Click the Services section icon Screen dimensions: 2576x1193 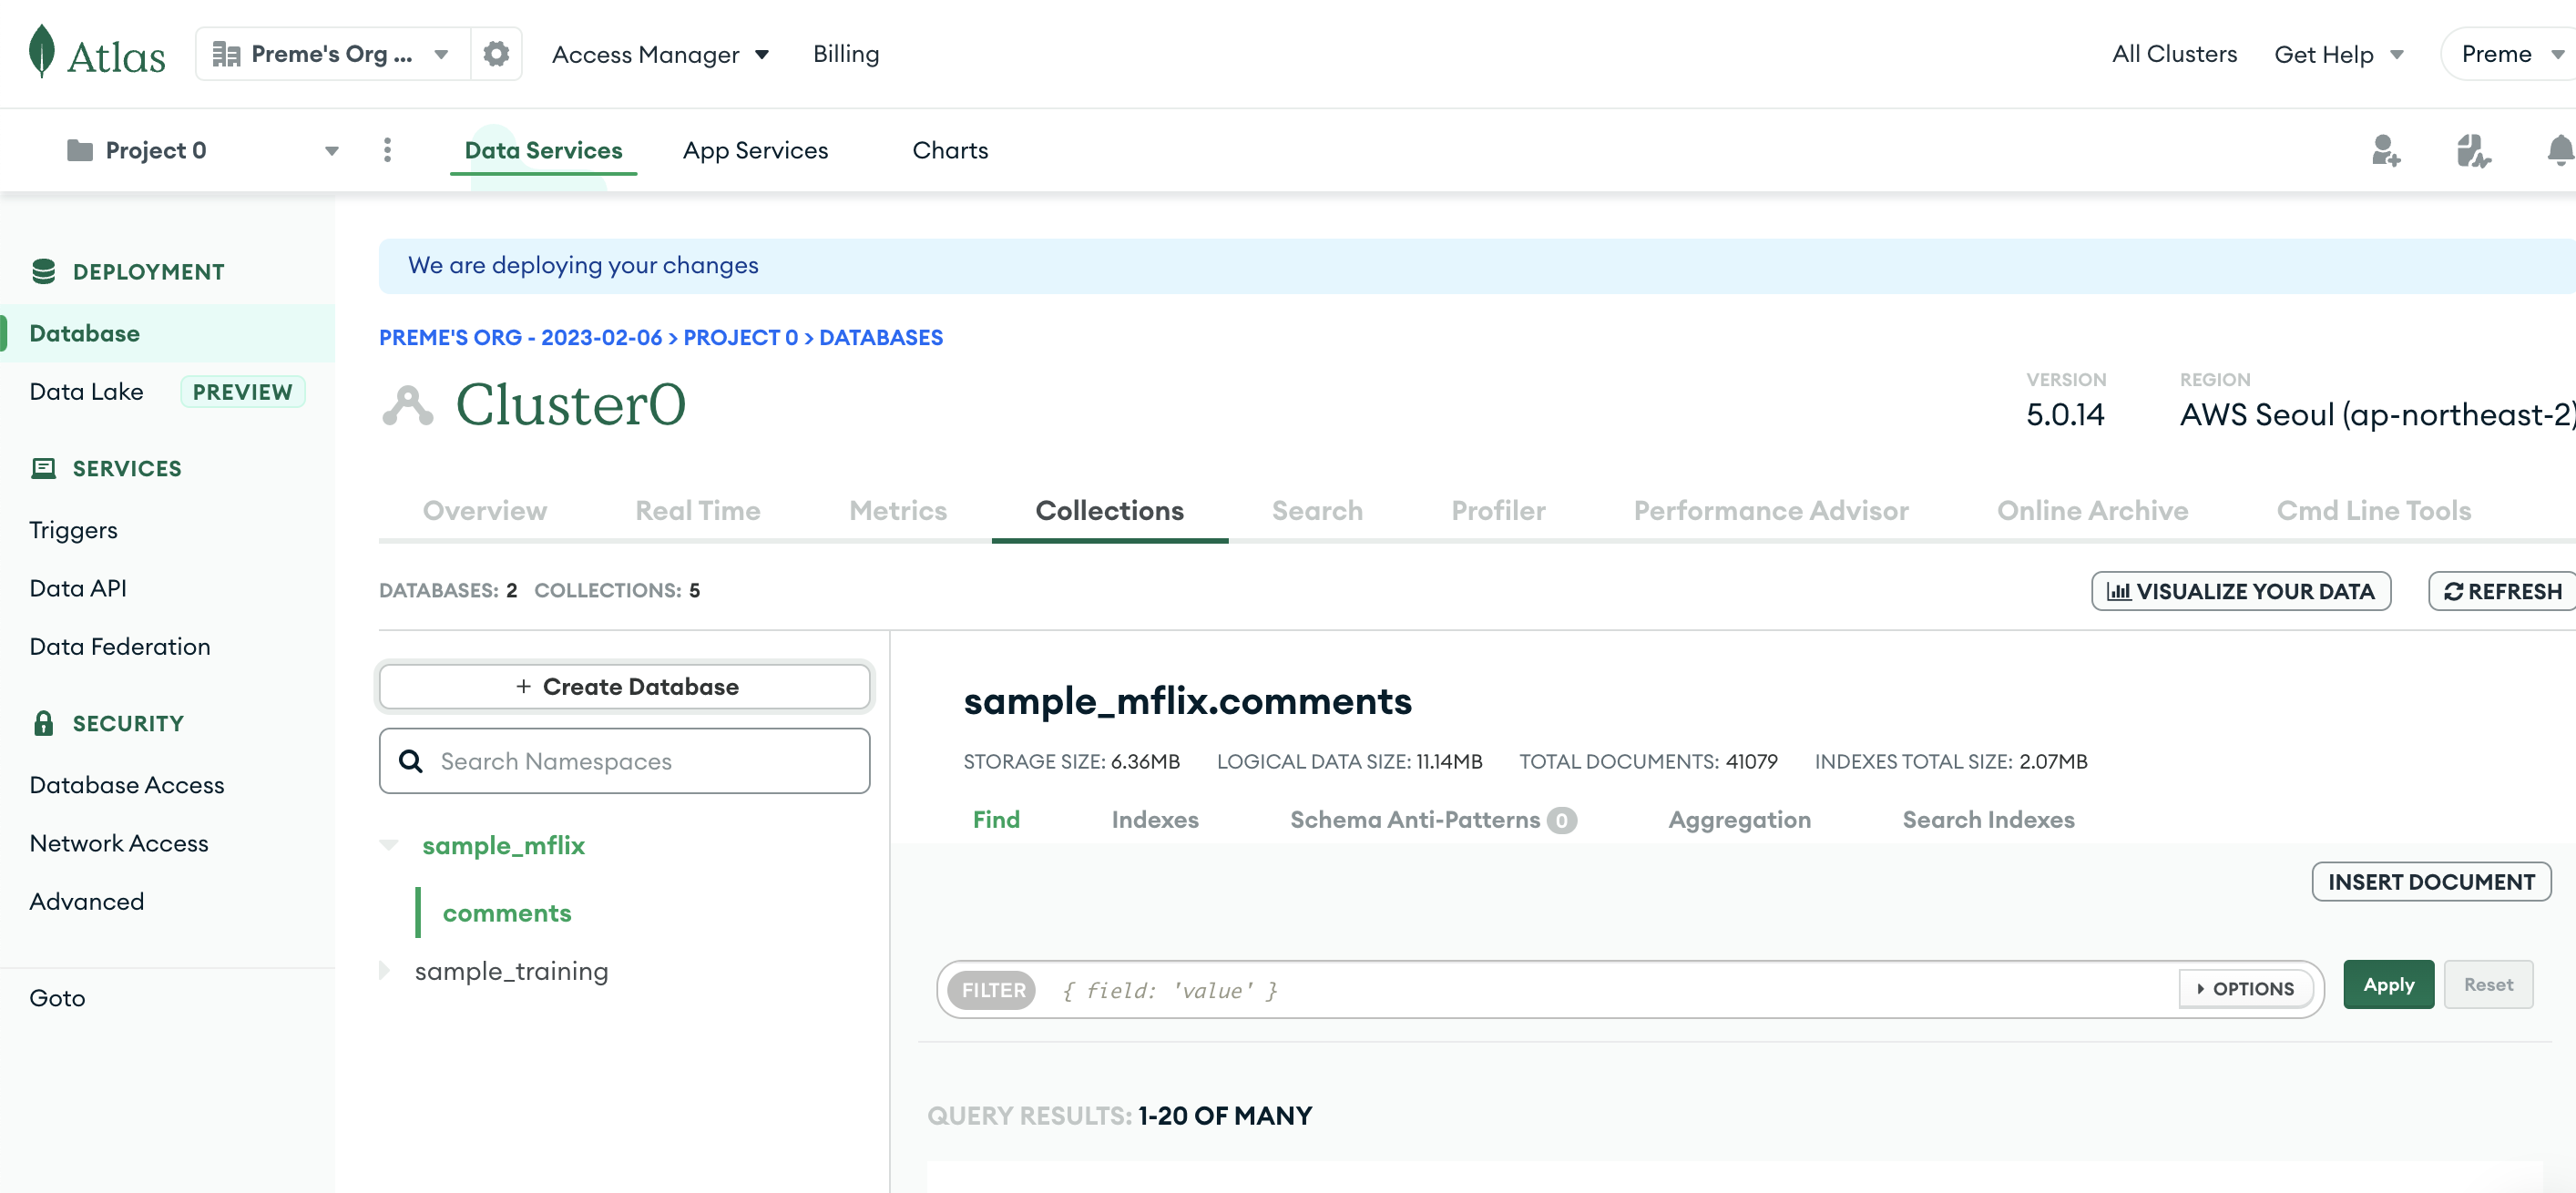[44, 468]
